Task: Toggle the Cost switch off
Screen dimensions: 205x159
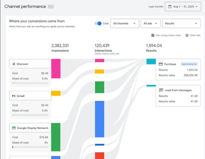Action: 98,23
